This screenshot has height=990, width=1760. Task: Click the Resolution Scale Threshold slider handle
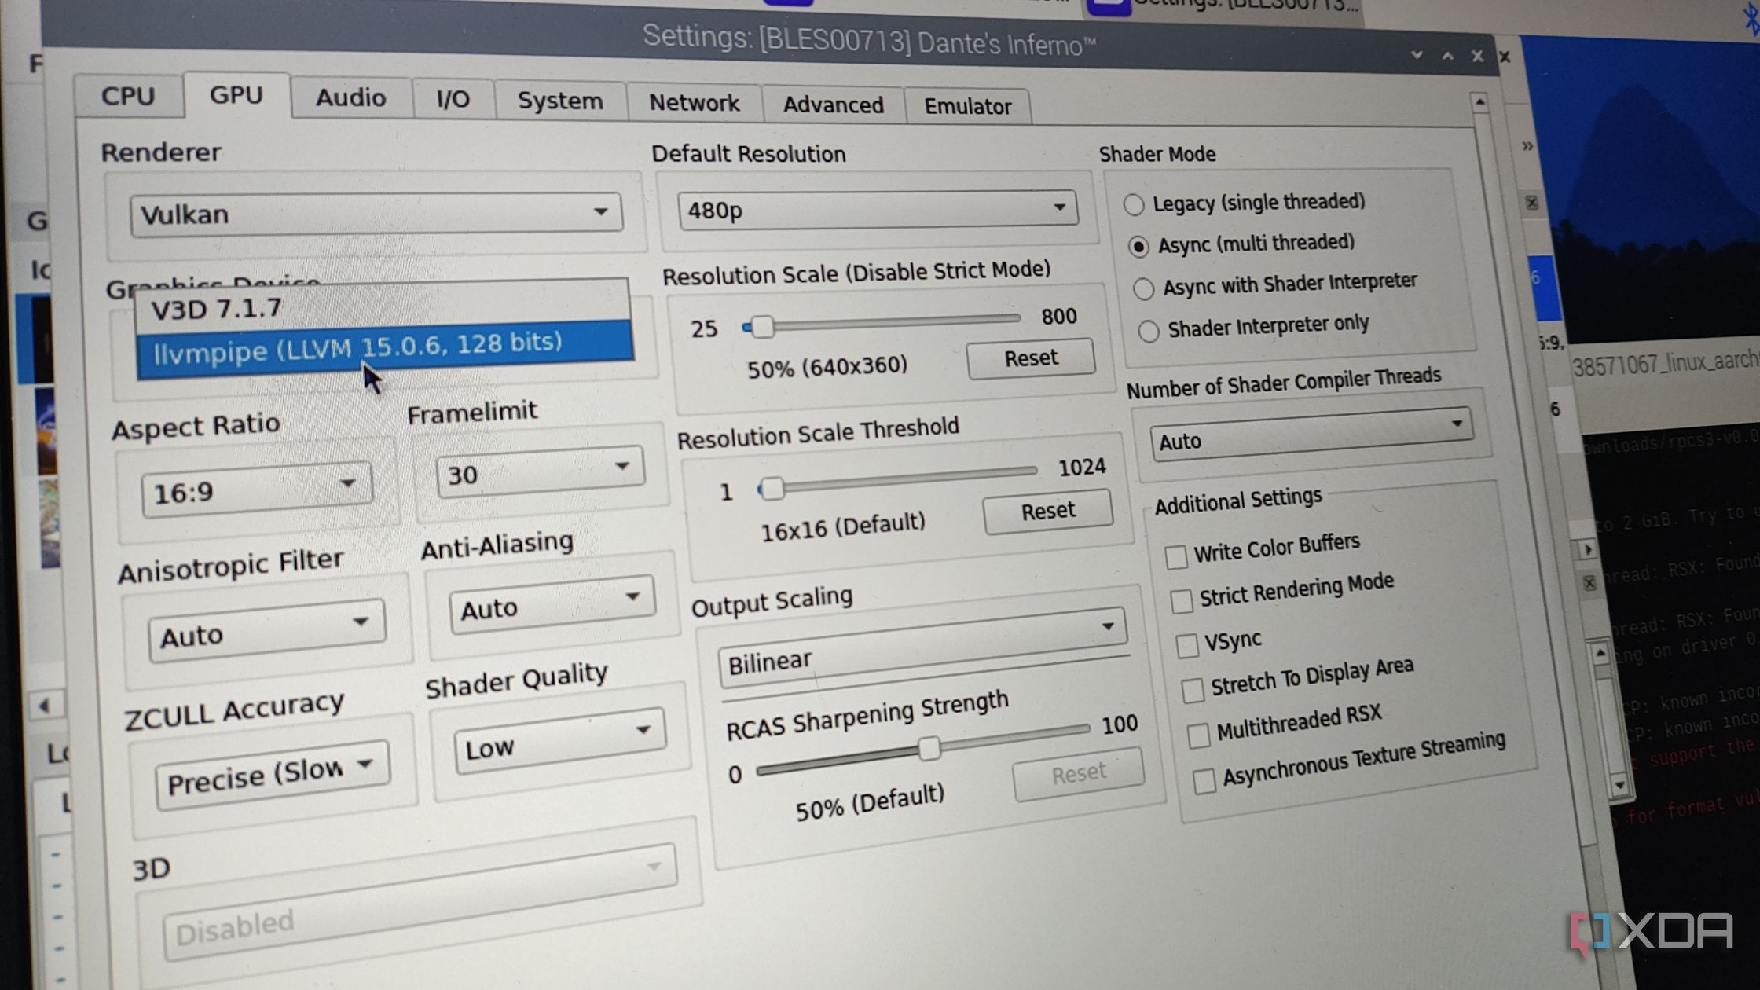[x=773, y=488]
